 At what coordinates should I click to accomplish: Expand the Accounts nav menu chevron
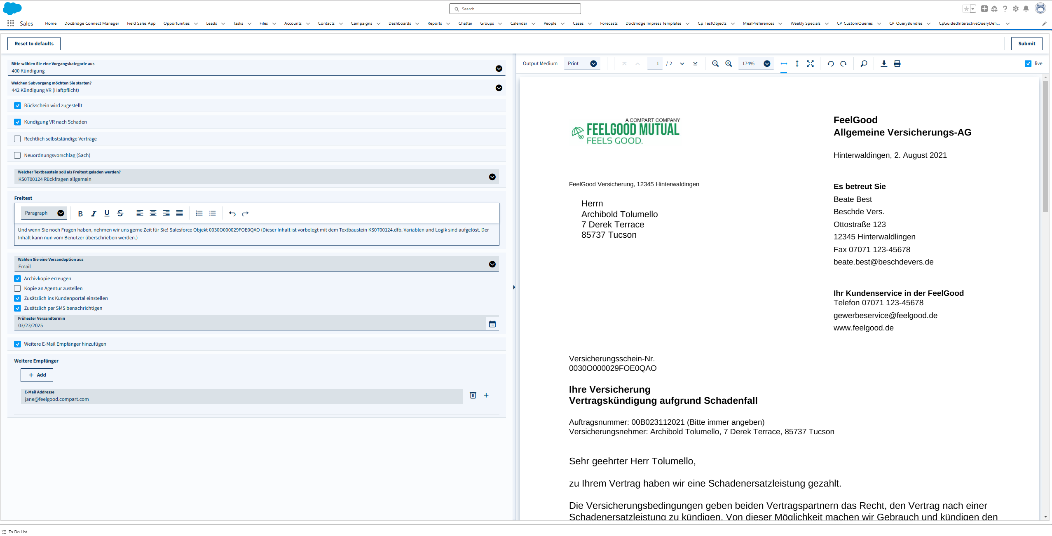tap(308, 23)
